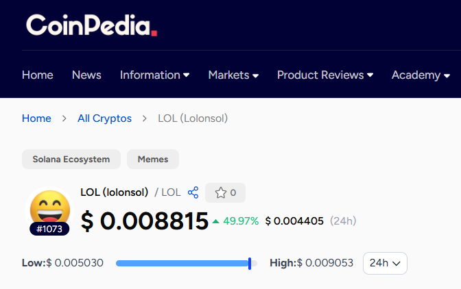Select the LOL (Lolonsol) breadcrumb text
This screenshot has height=289, width=461.
coord(193,118)
